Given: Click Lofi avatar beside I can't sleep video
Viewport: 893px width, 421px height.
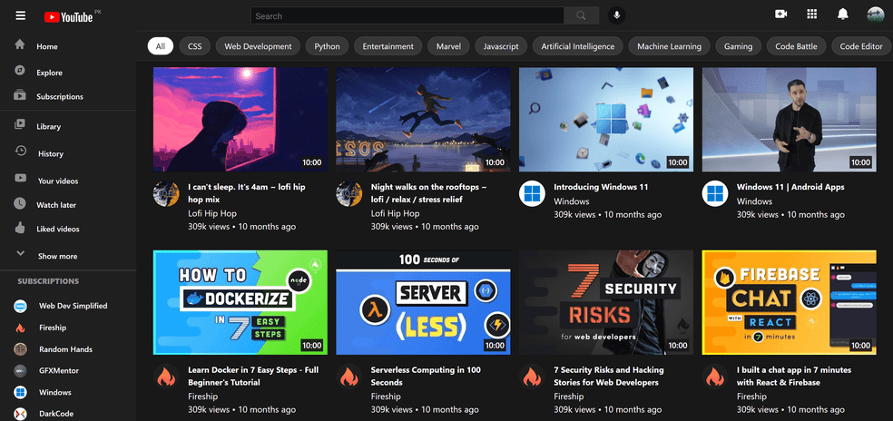Looking at the screenshot, I should click(166, 194).
